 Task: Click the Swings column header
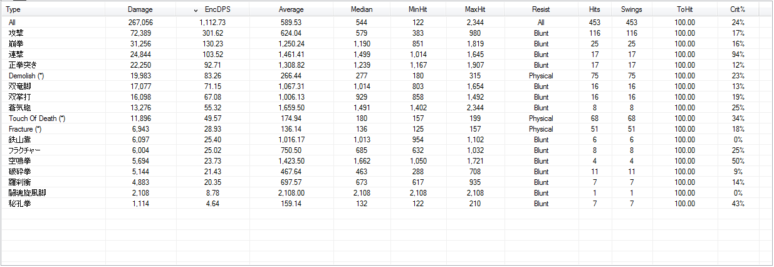tap(631, 10)
